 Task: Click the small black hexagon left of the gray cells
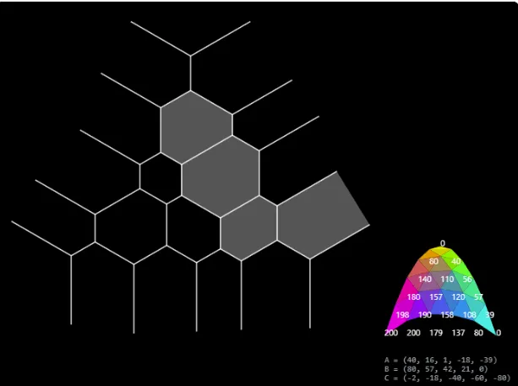[x=161, y=178]
